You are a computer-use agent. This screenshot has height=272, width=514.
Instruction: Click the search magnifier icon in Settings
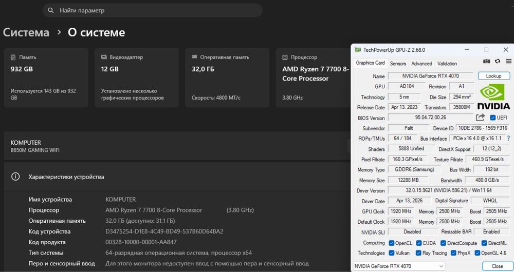coord(51,10)
